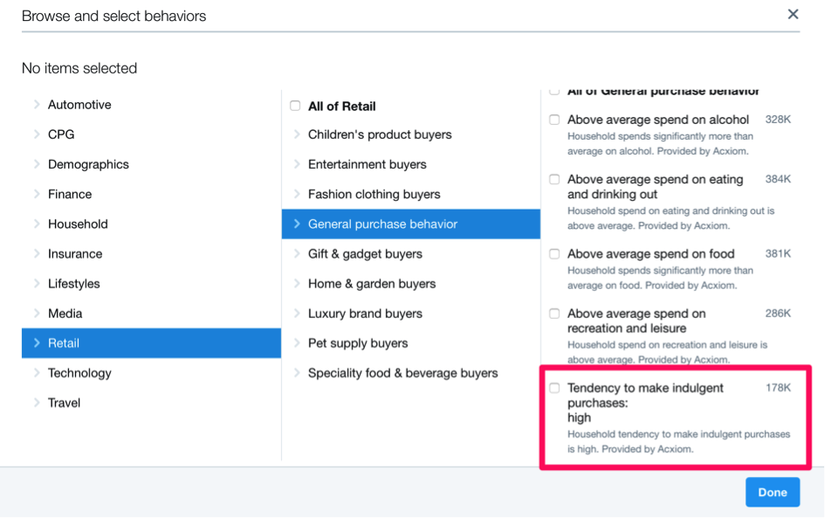
Task: Enable Above average spend on alcohol checkbox
Action: tap(554, 120)
